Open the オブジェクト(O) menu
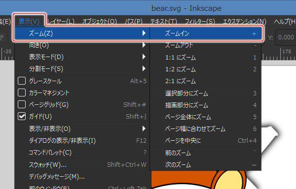Image resolution: width=296 pixels, height=189 pixels. click(100, 22)
